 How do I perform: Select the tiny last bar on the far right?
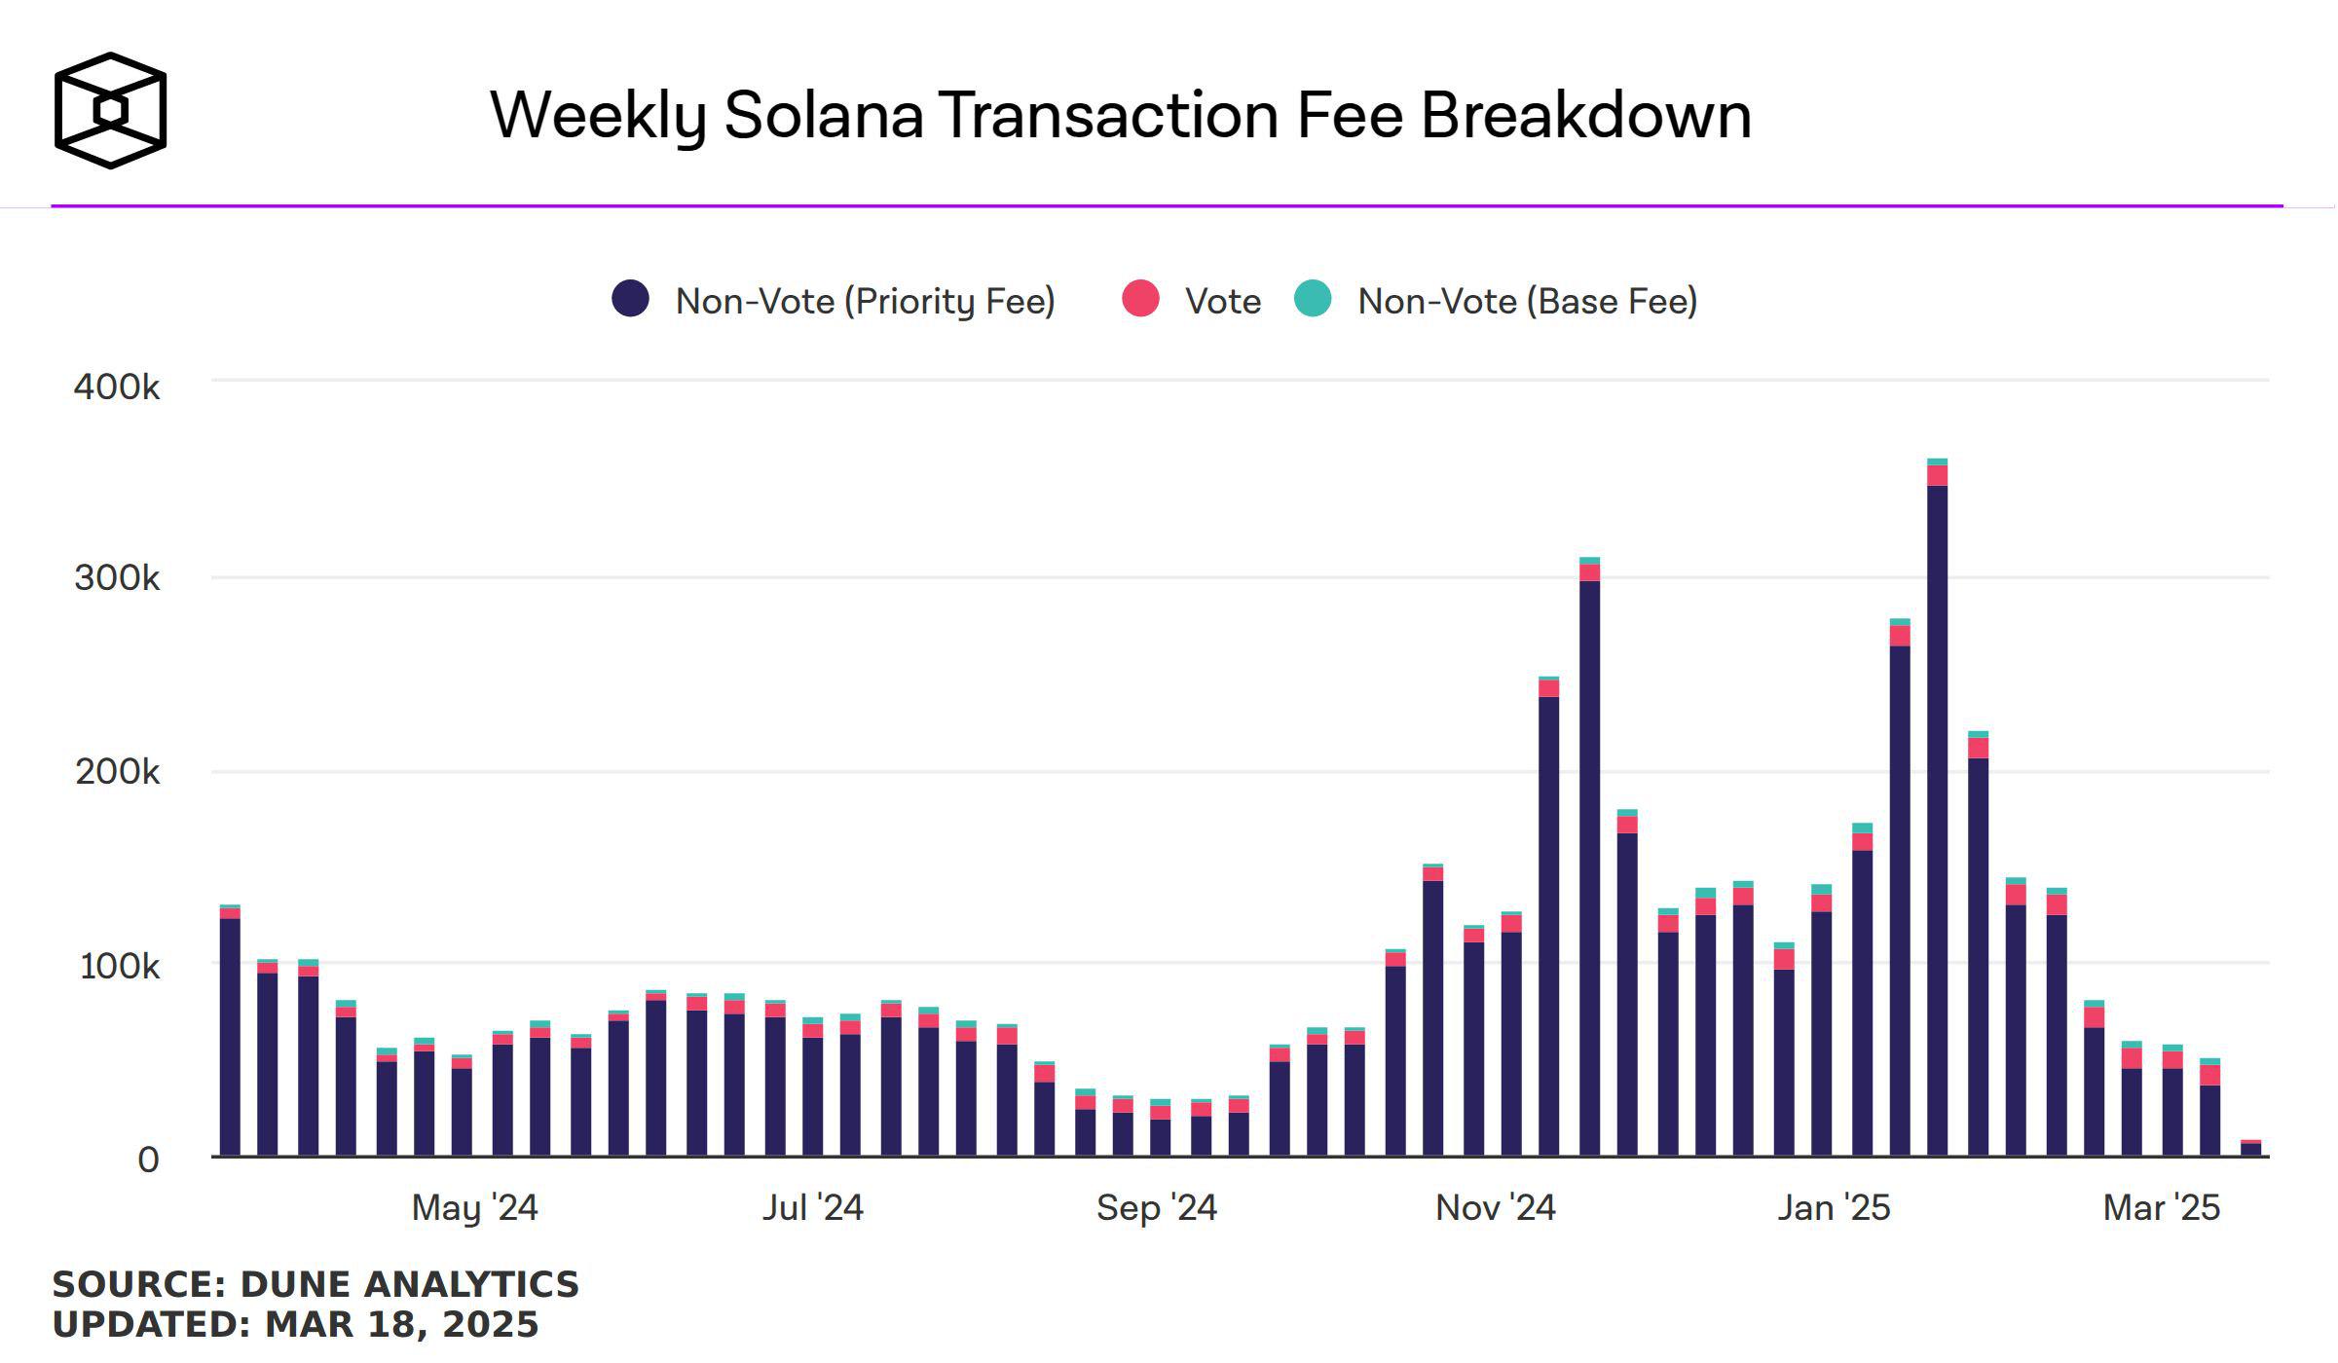tap(2250, 1149)
